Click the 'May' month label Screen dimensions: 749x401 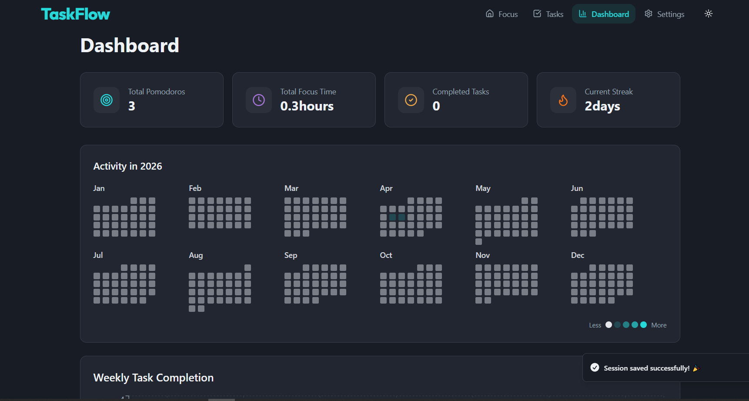tap(483, 188)
